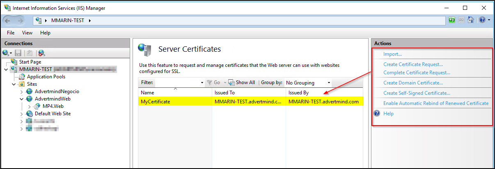The width and height of the screenshot is (495, 169).
Task: Collapse the MMARIN-TEST server node
Action: (6, 69)
